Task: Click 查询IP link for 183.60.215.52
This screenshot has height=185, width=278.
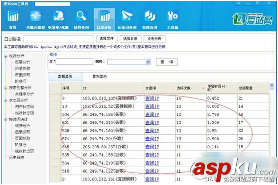Action: (152, 106)
